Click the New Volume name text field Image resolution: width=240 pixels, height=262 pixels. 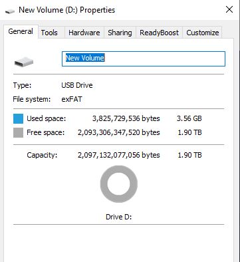point(144,59)
